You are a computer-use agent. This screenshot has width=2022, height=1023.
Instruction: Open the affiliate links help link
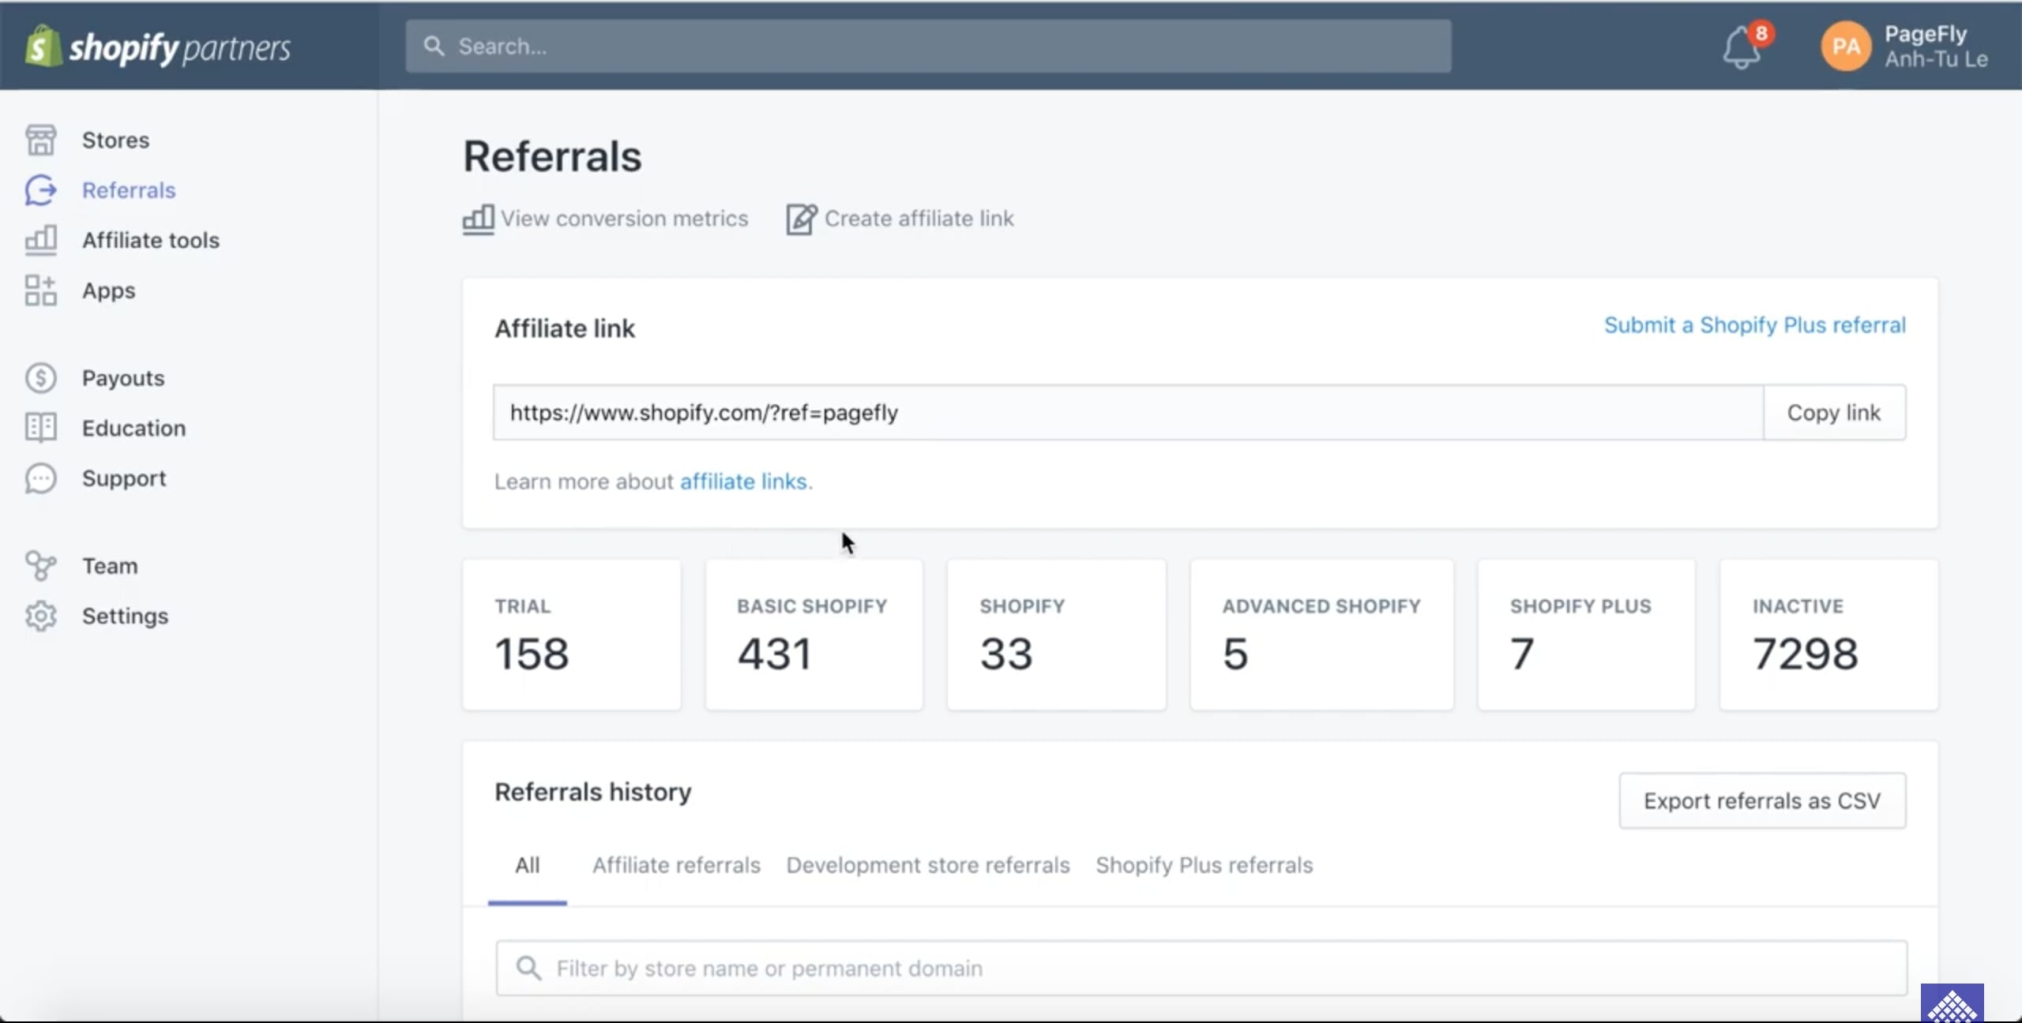(743, 482)
